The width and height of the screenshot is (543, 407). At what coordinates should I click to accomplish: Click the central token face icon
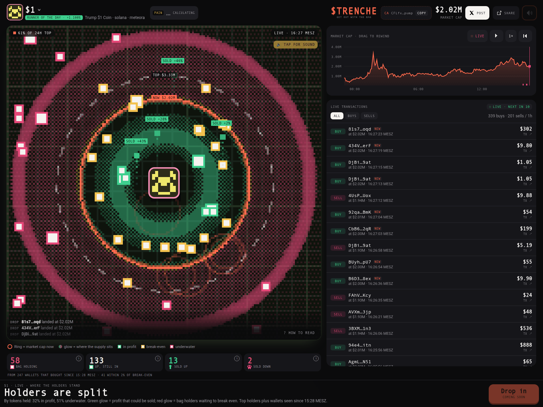[x=164, y=183]
